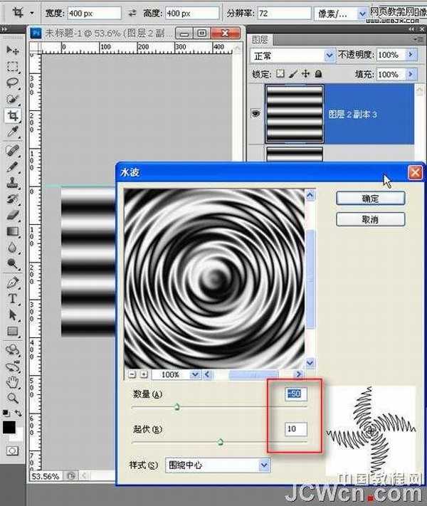Select the 3D Rotate tool
Screen dimensions: 427x506
[13, 350]
